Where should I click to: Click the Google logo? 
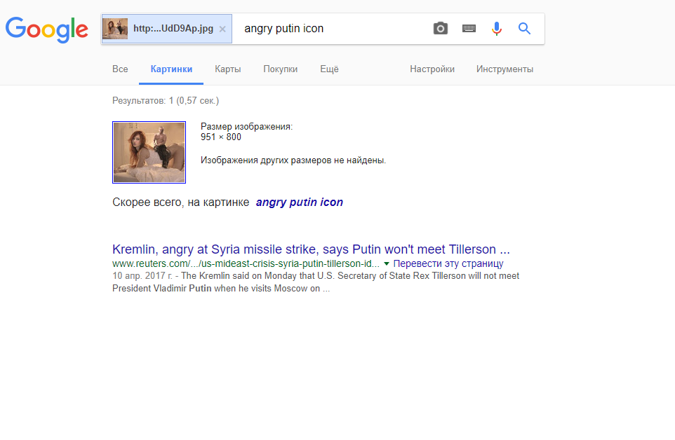point(46,29)
